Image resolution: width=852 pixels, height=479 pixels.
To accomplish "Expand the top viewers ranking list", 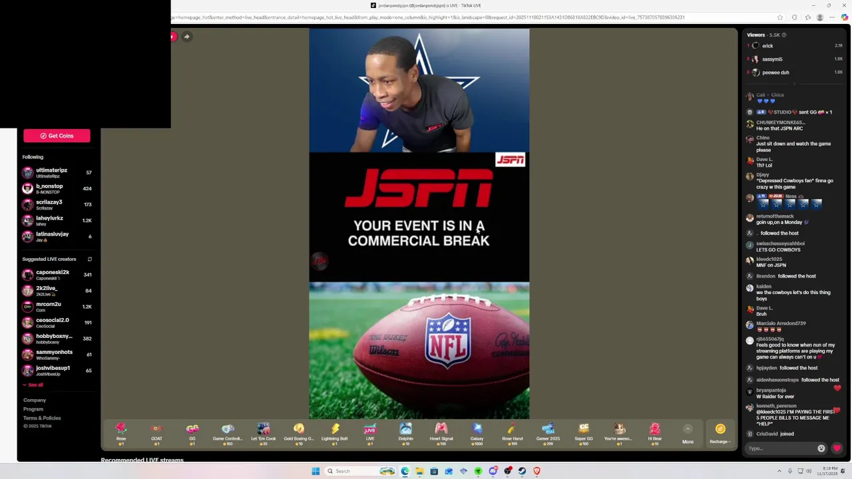I will (x=795, y=84).
